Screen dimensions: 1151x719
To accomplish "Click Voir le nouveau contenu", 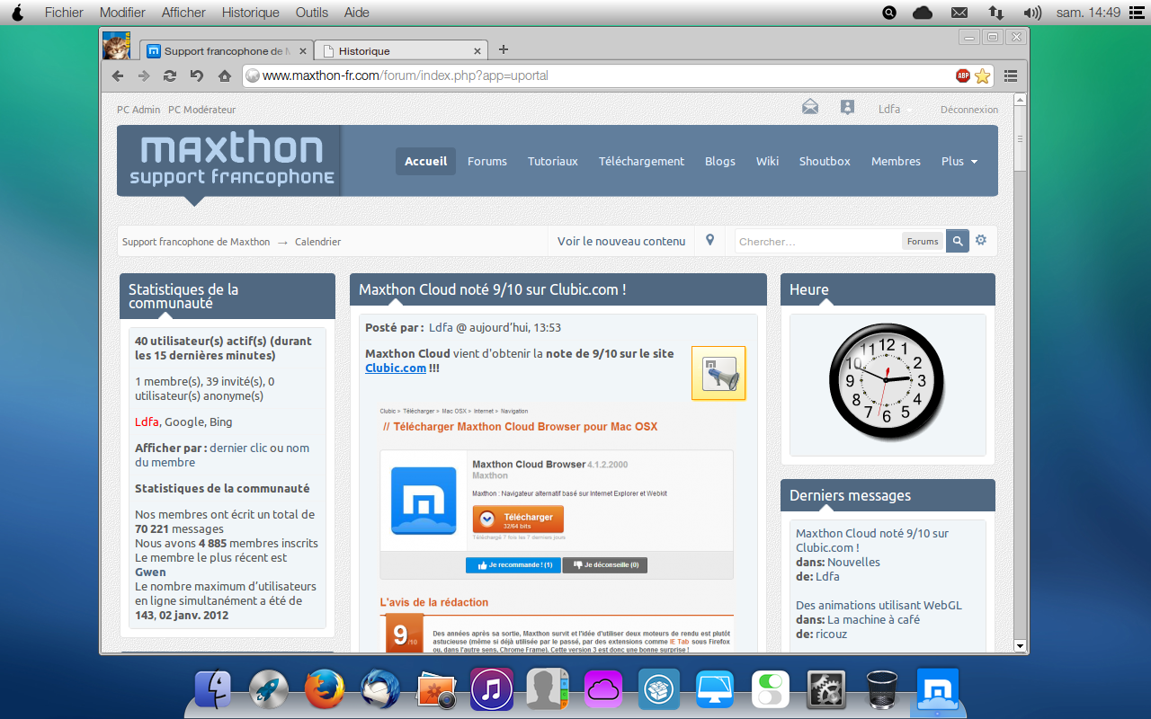I will [x=621, y=241].
